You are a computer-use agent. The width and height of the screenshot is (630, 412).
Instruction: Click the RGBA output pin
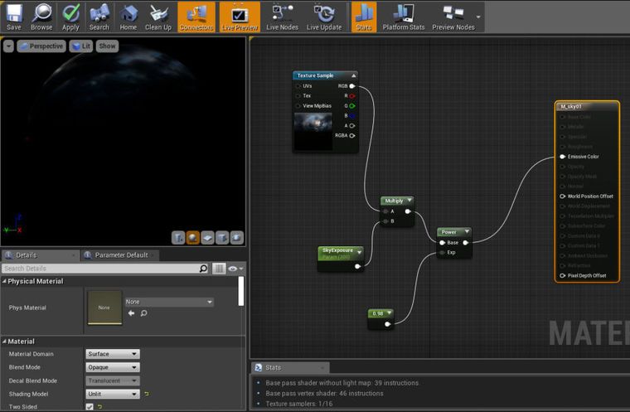352,136
